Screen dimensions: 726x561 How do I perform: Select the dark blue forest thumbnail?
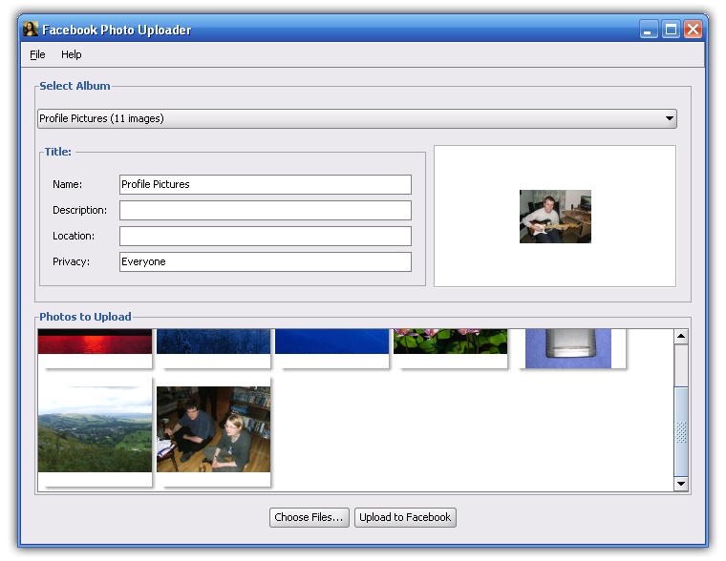(x=213, y=342)
